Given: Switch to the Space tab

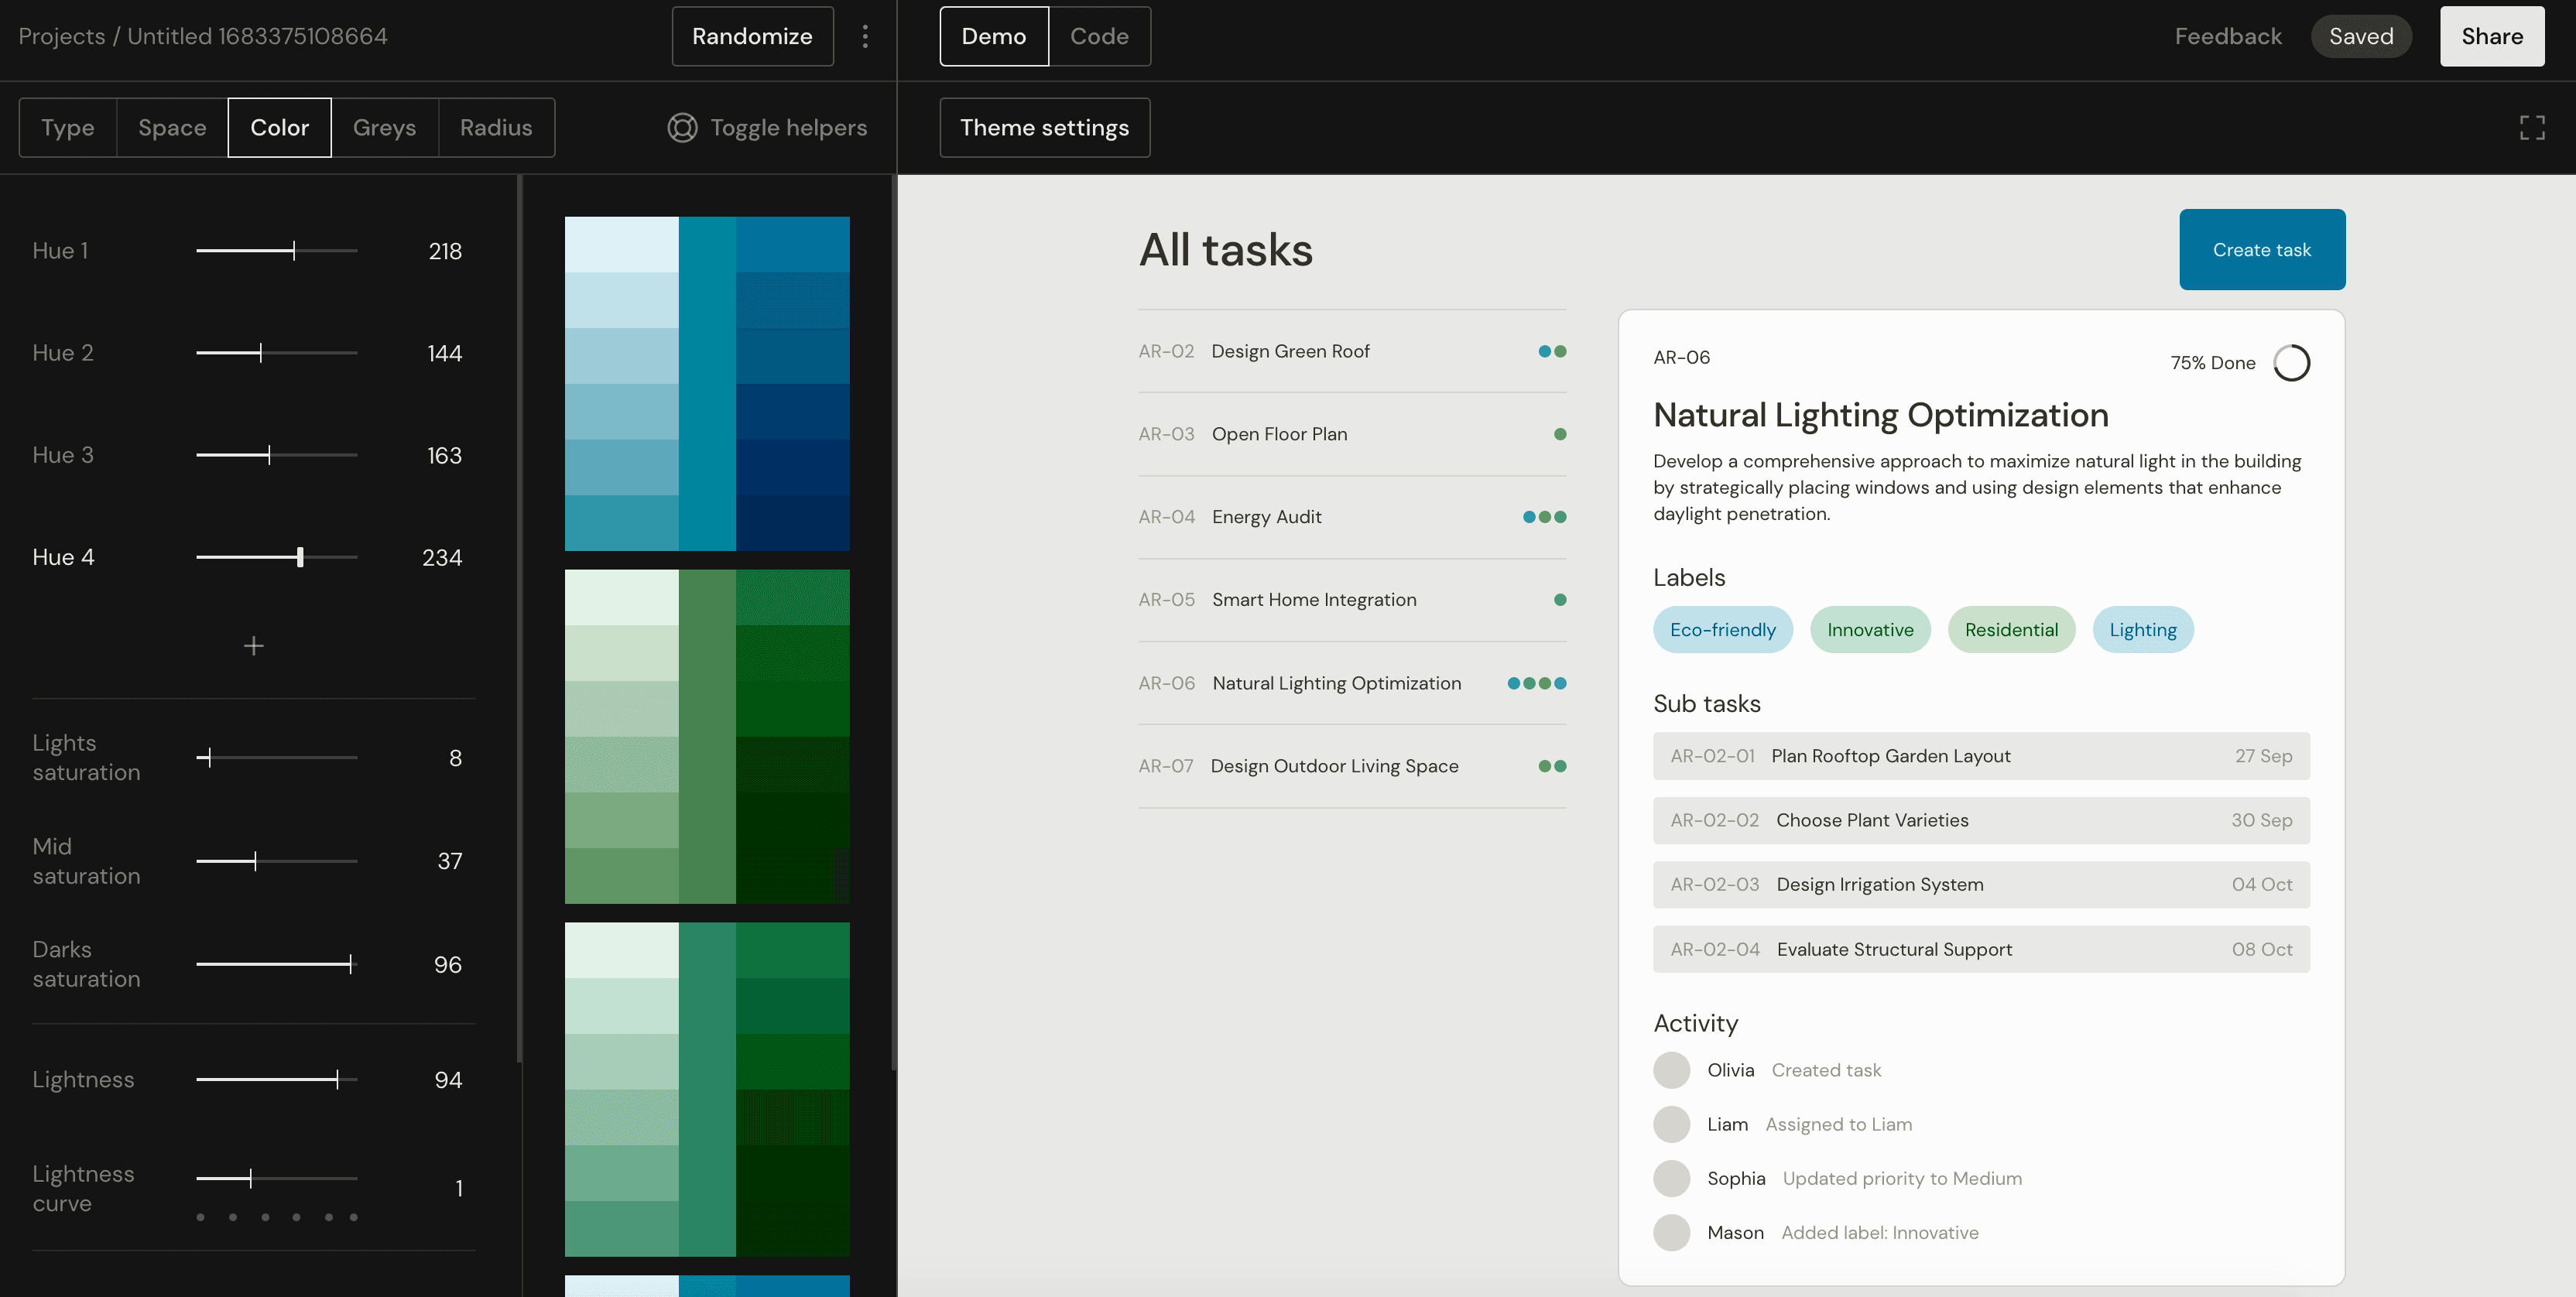Looking at the screenshot, I should 172,128.
